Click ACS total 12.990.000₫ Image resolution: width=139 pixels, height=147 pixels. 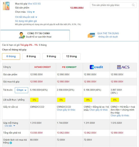pos(117,133)
